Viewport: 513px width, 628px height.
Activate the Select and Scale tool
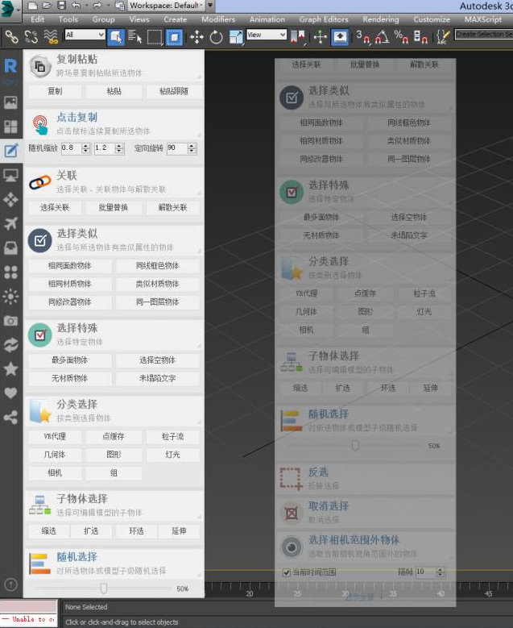pyautogui.click(x=236, y=37)
